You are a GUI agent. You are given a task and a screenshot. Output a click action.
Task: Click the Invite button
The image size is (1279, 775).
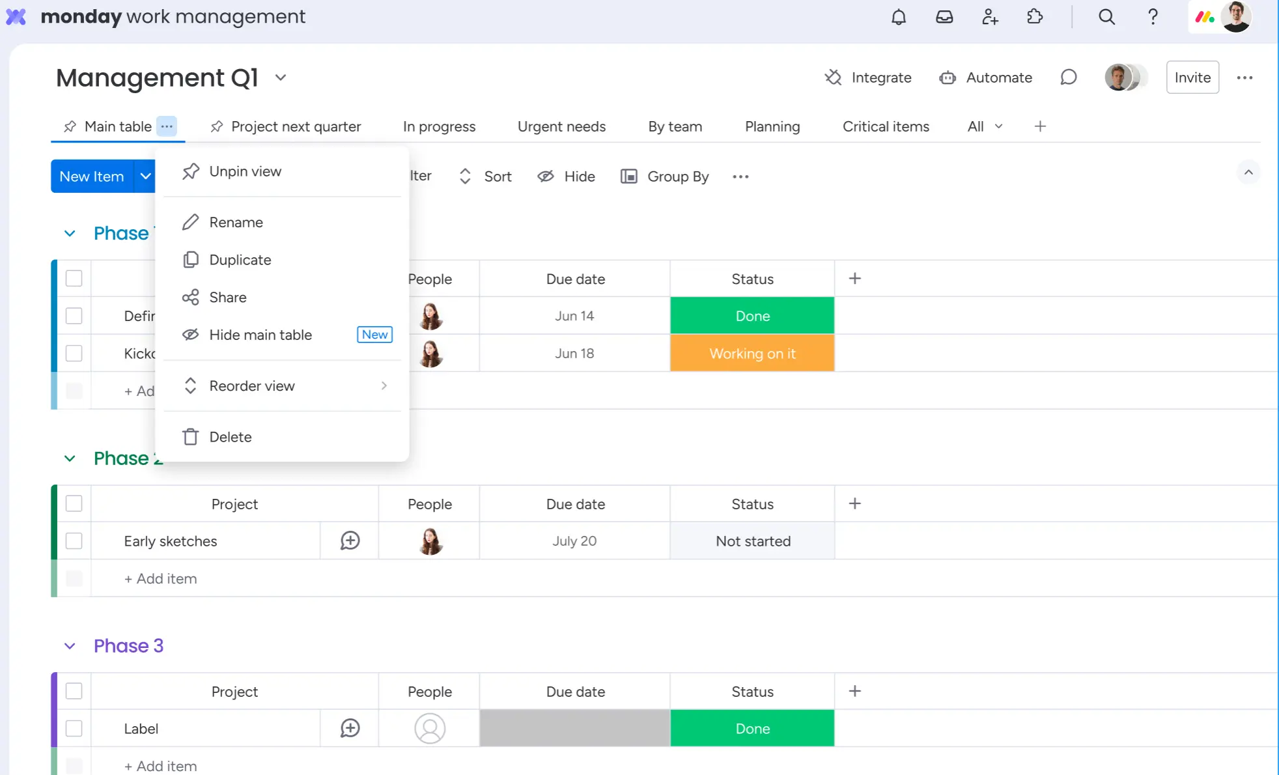(1192, 77)
